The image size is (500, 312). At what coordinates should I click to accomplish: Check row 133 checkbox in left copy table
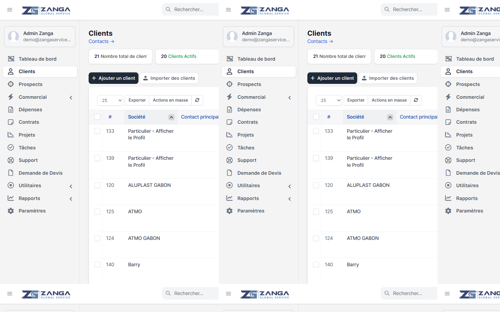[98, 131]
